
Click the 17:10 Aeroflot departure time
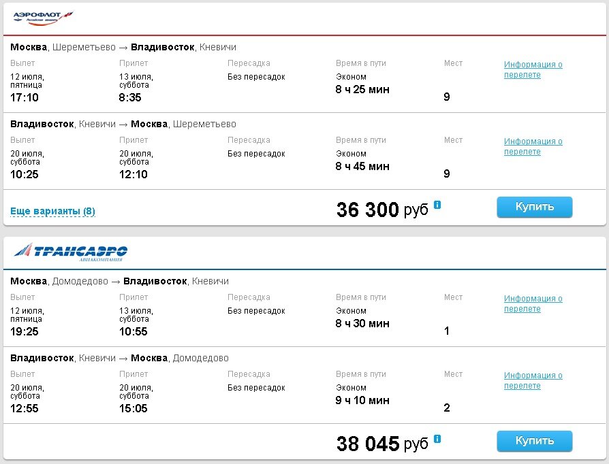[x=25, y=97]
